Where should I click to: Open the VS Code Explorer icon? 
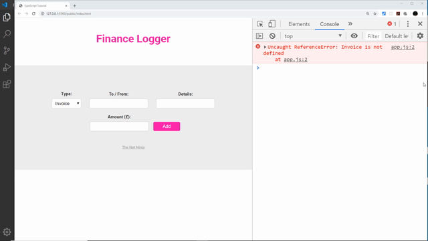pos(7,17)
